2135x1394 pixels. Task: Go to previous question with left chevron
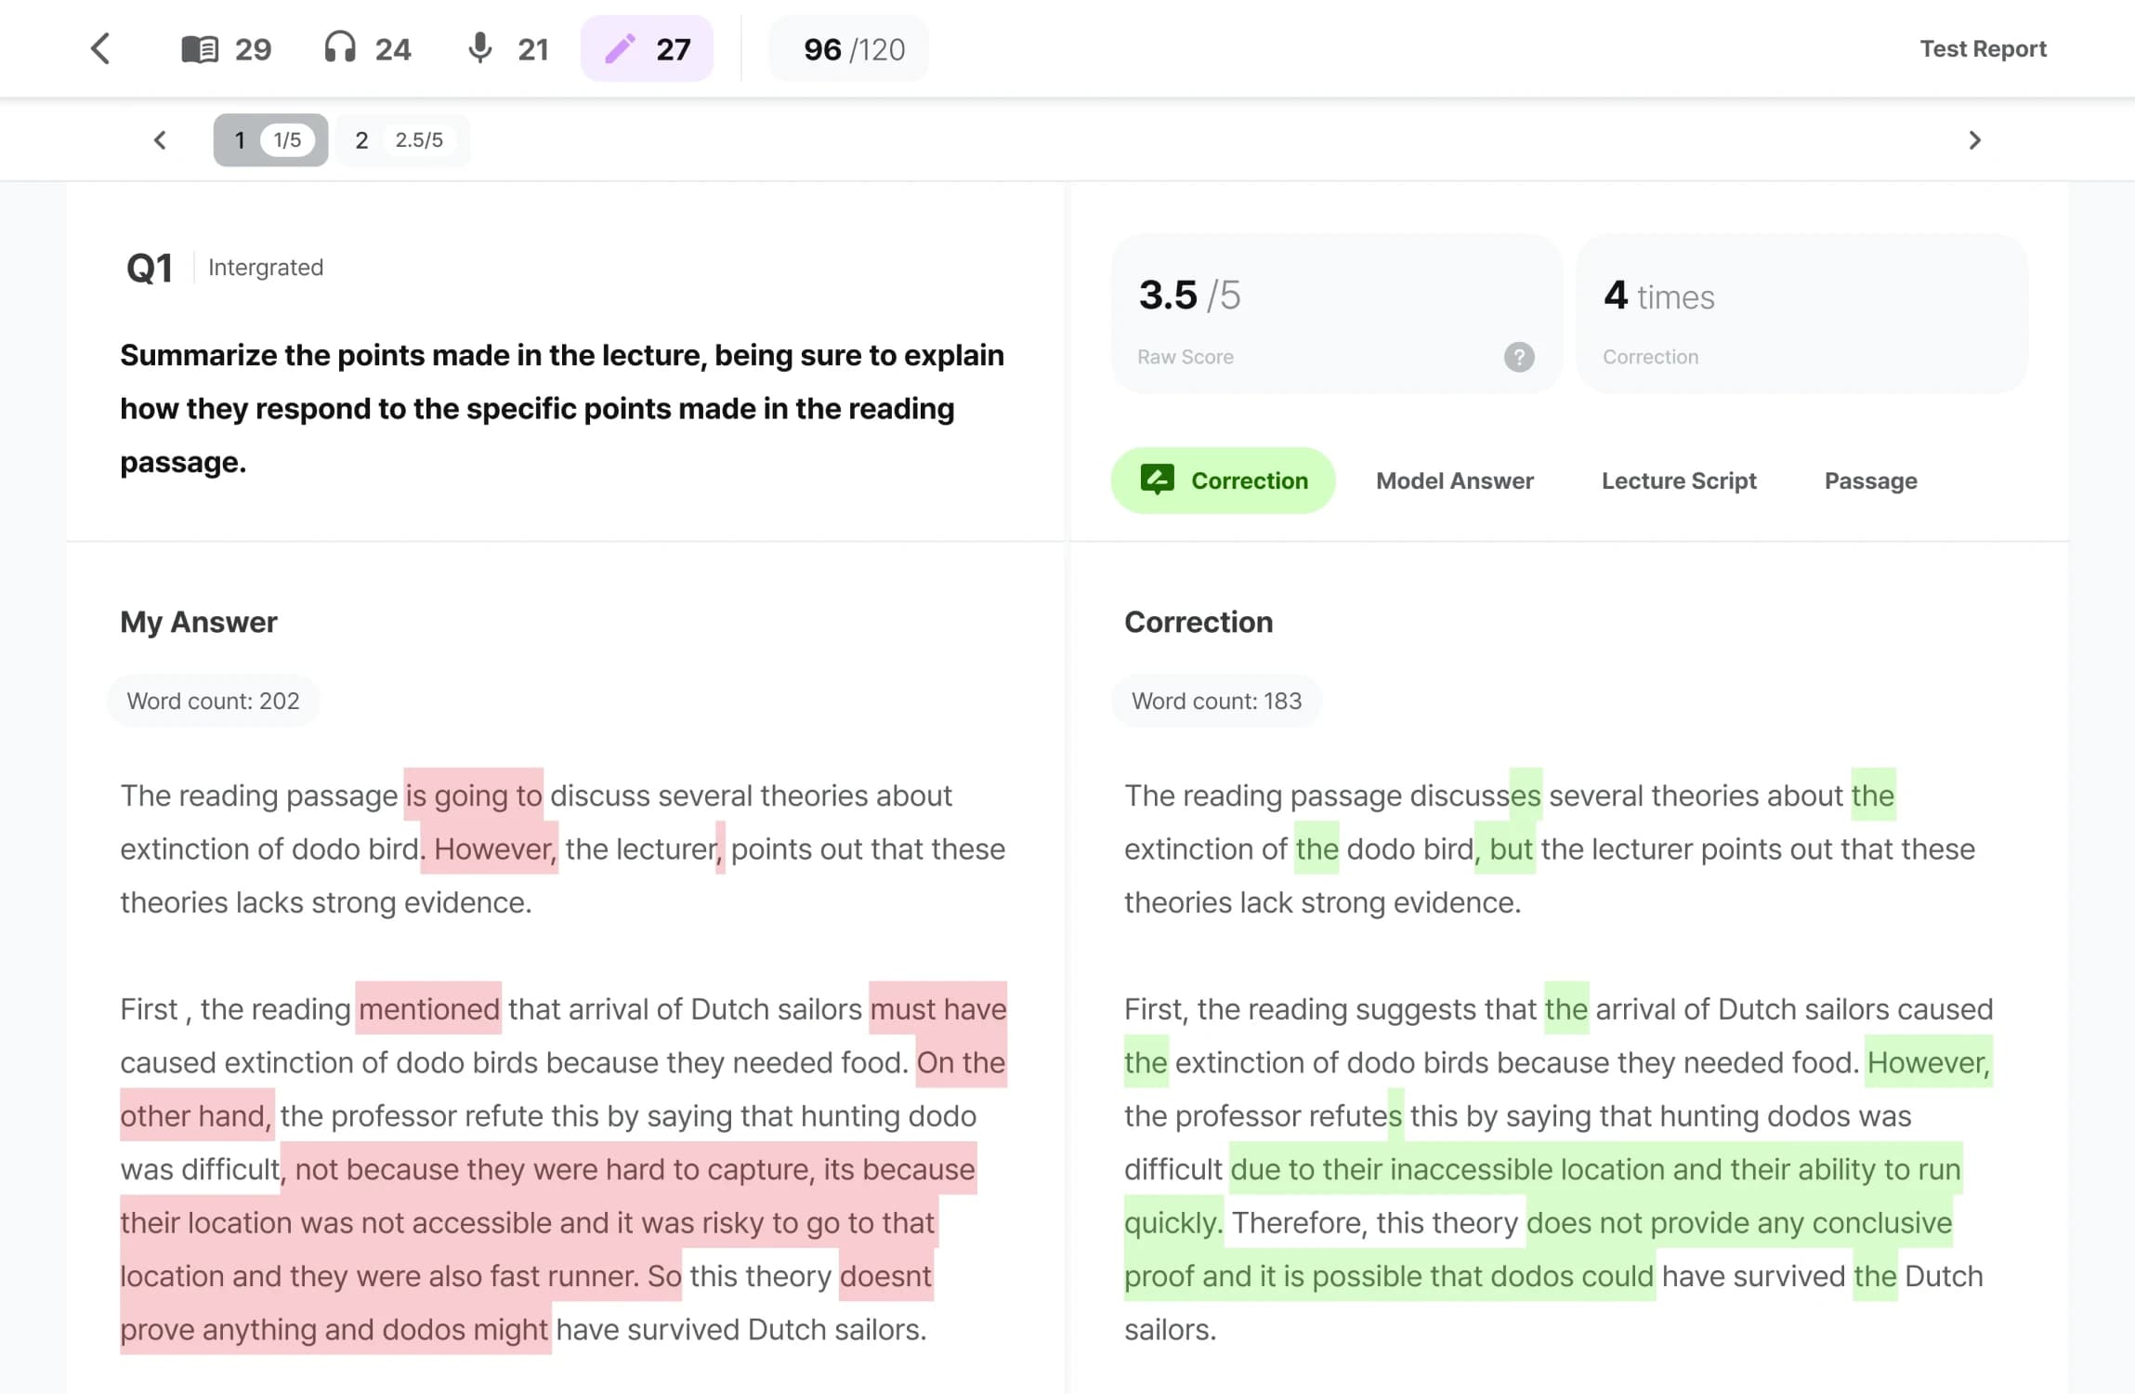pos(160,140)
